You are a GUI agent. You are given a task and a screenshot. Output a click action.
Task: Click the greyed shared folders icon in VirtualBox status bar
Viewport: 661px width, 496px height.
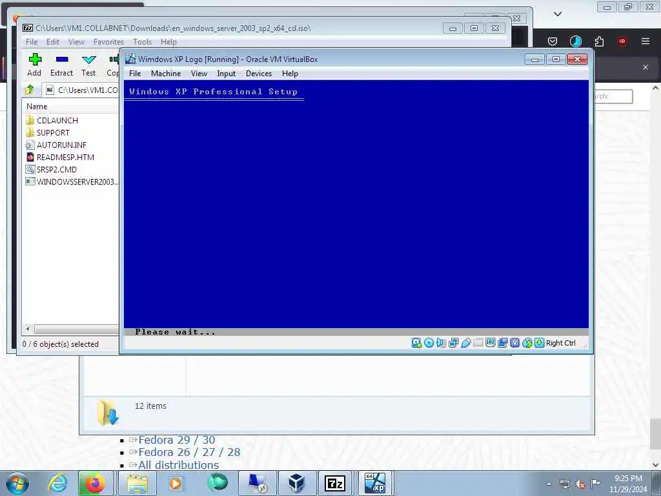(x=478, y=342)
